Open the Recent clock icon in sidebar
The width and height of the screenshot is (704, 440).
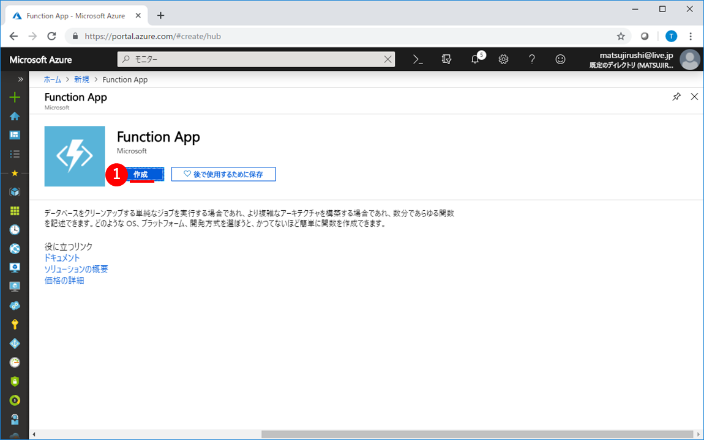(15, 230)
